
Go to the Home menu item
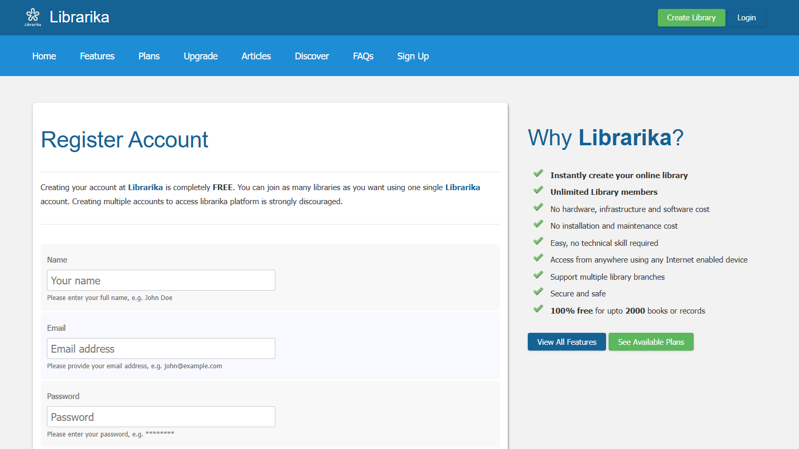pos(44,56)
